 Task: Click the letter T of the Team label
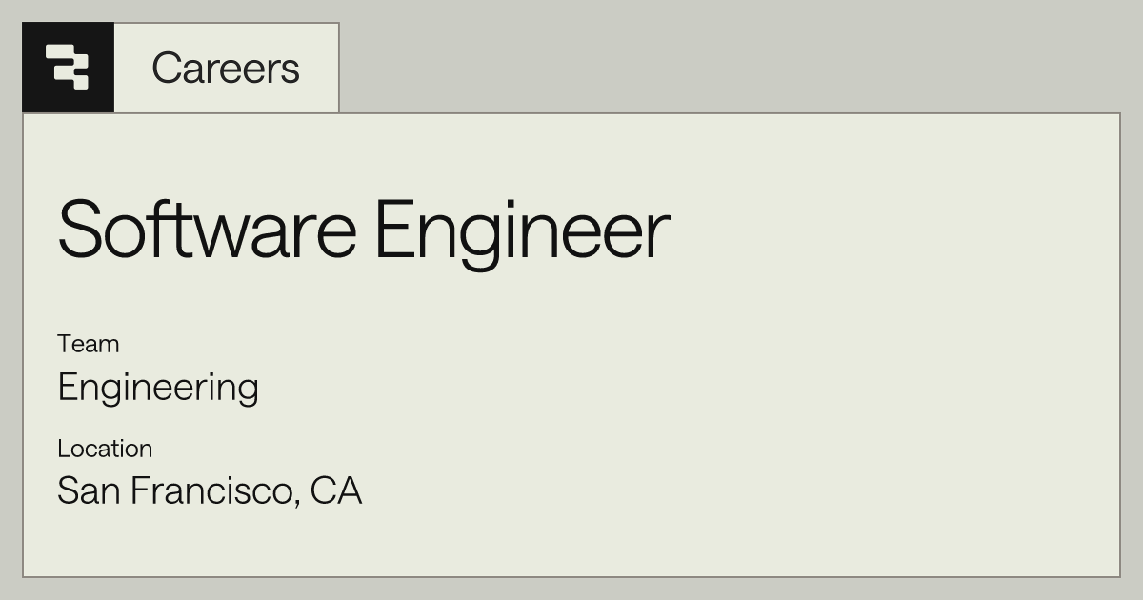point(65,344)
